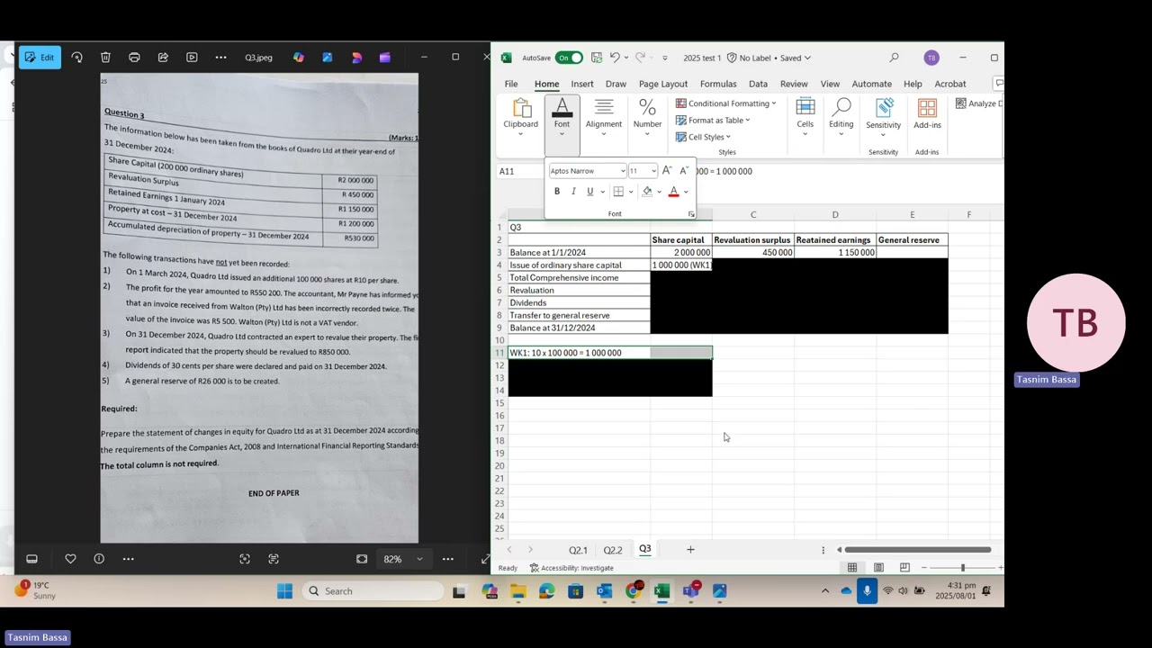Switch to the Draw ribbon tab

616,84
